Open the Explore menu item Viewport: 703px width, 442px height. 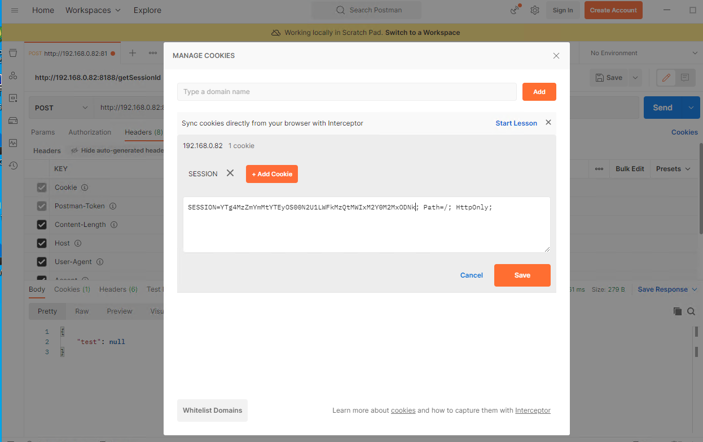tap(147, 10)
